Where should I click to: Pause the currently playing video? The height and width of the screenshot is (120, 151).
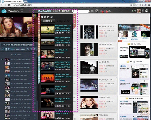coord(6,49)
